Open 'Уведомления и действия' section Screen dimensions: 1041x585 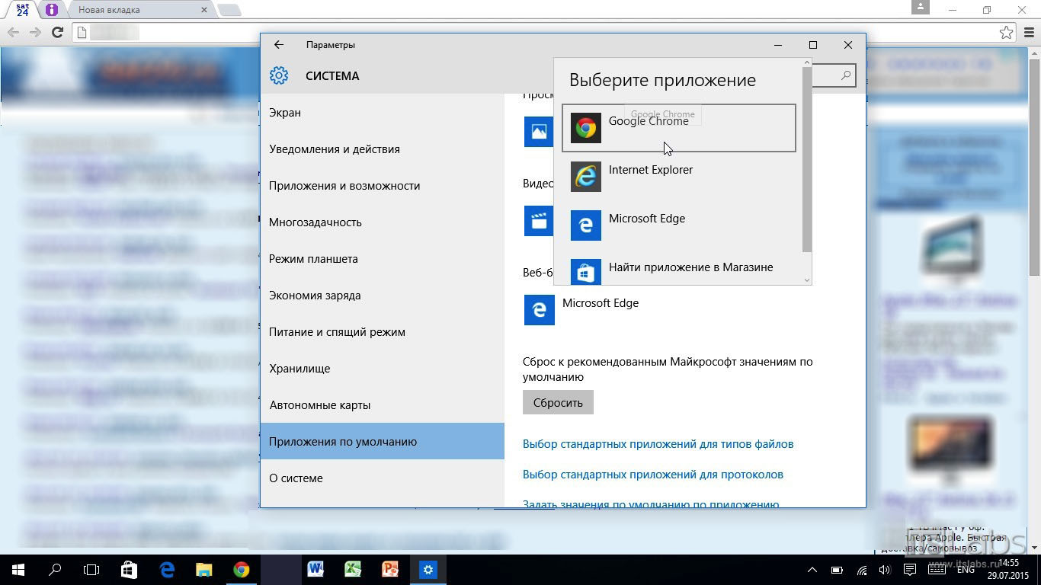(382, 149)
